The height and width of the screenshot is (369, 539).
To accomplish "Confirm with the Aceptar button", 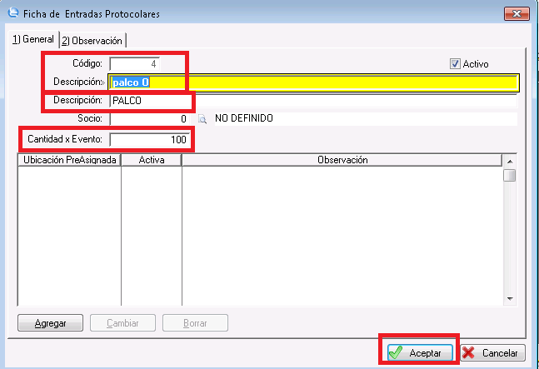I will coord(420,353).
